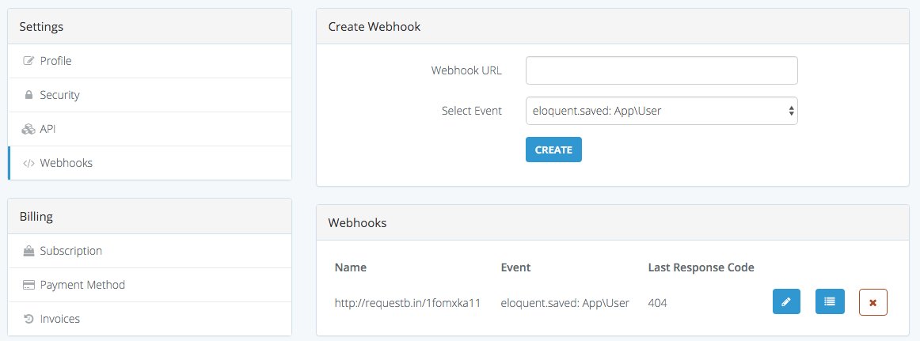
Task: Click the eloquent.saved: App\User event cell
Action: pos(565,303)
